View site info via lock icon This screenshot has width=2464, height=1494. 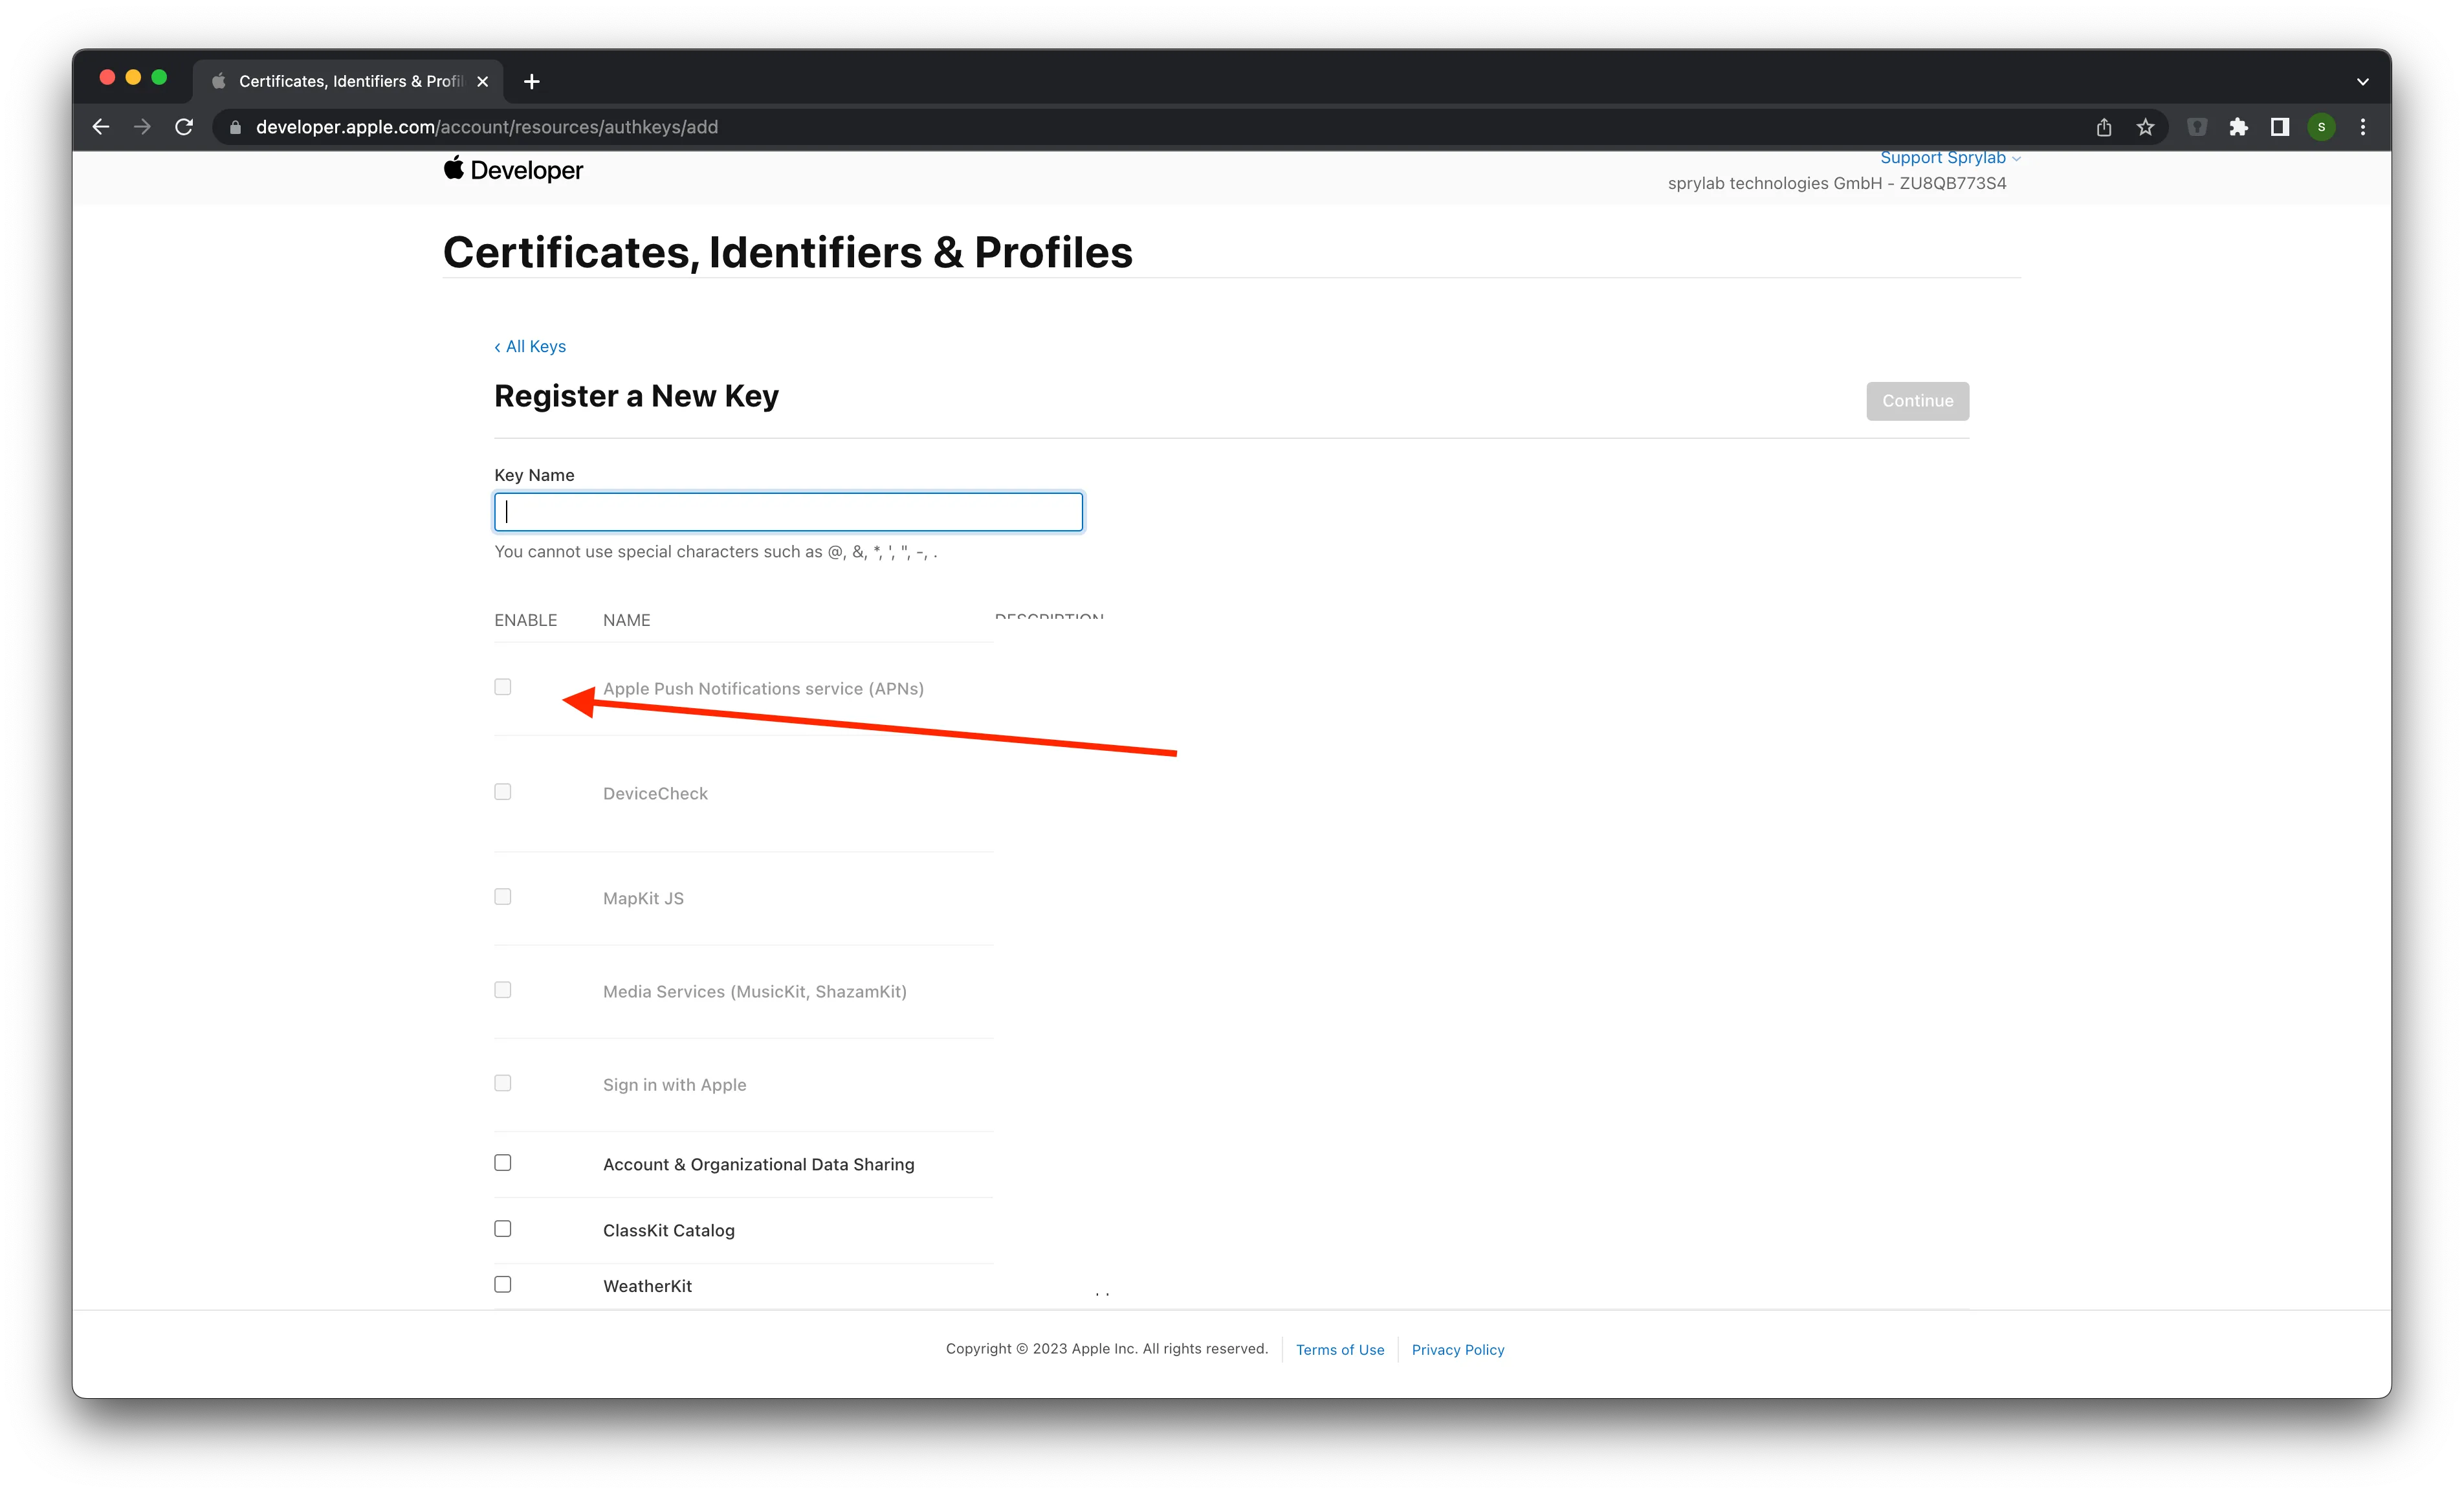(236, 127)
